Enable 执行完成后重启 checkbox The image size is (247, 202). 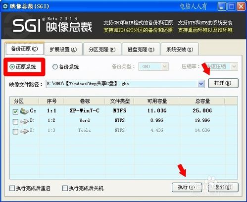point(12,188)
